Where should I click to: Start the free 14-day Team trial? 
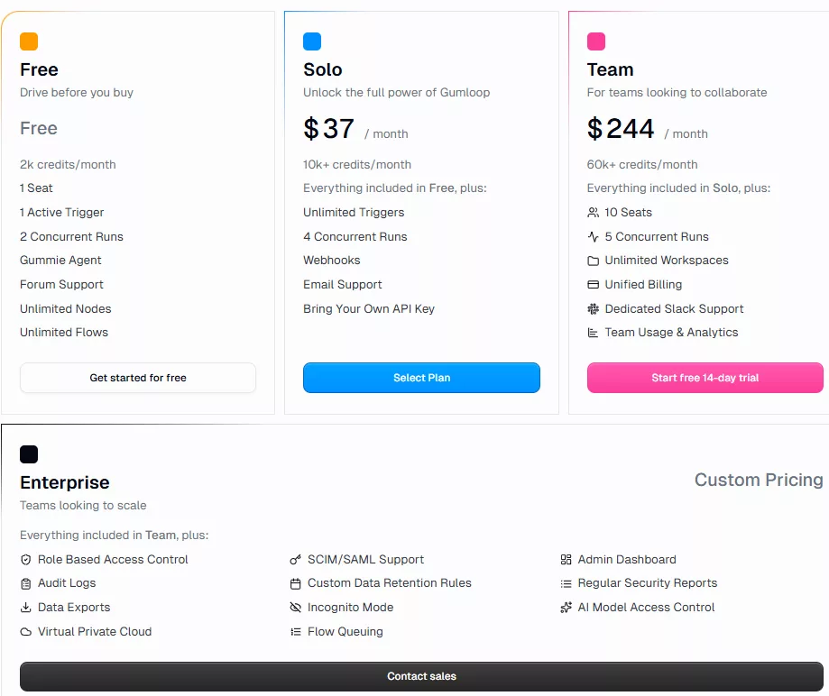tap(705, 378)
